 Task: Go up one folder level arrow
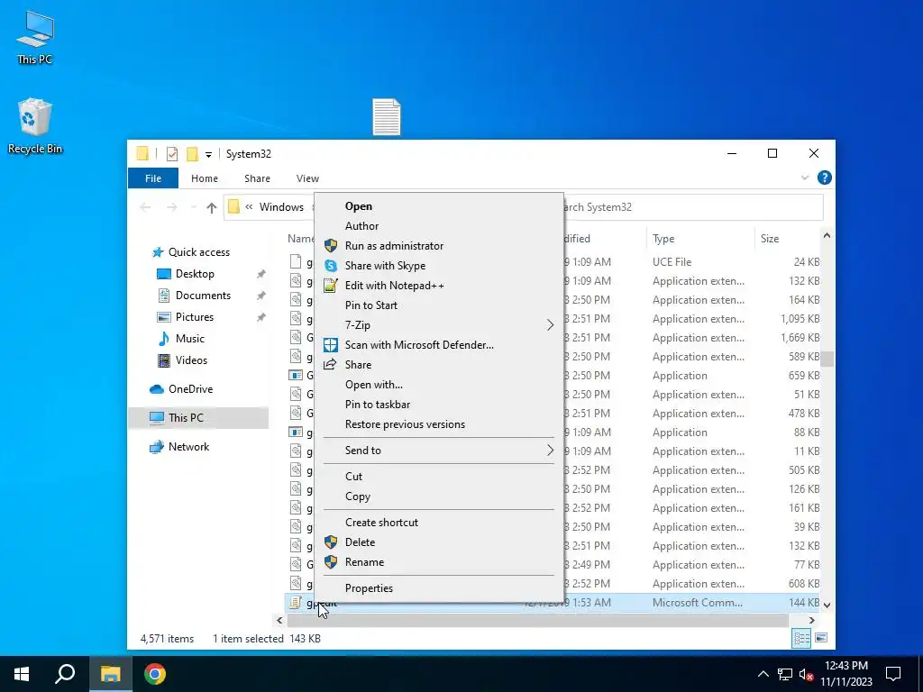click(x=211, y=207)
